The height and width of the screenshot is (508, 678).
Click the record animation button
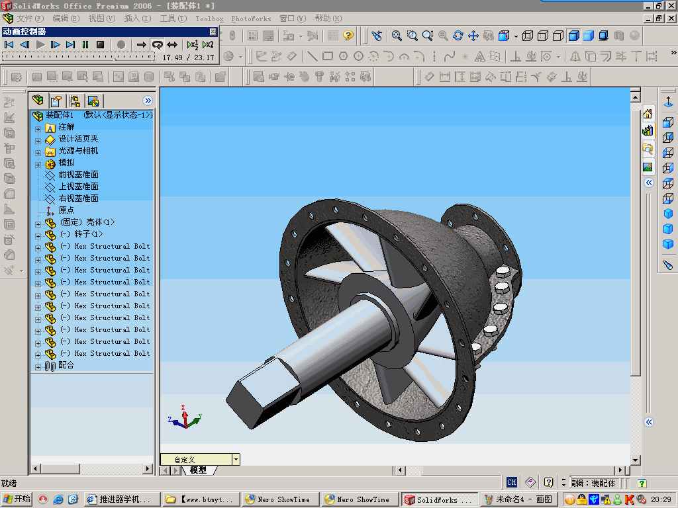coord(121,44)
